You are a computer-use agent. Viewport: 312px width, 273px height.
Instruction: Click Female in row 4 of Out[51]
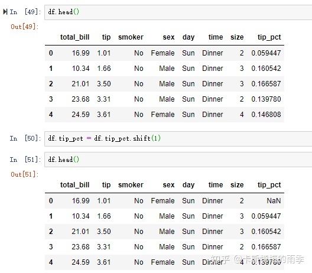point(162,262)
